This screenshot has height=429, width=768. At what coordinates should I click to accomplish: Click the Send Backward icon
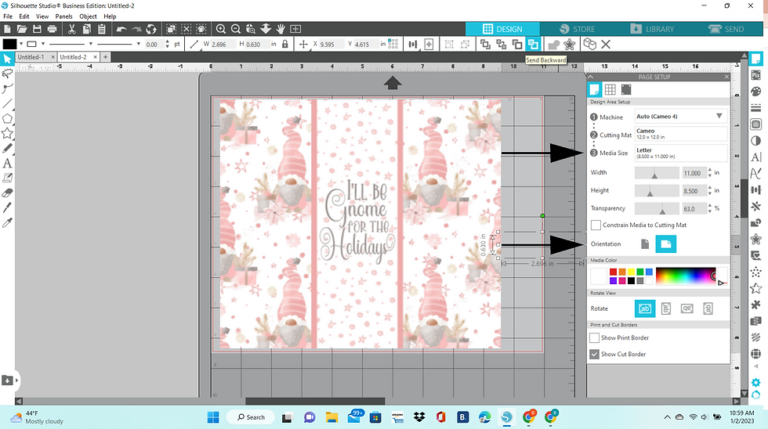(x=533, y=45)
